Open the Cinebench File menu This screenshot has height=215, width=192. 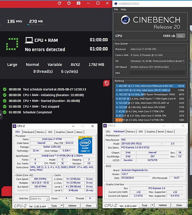pyautogui.click(x=116, y=9)
